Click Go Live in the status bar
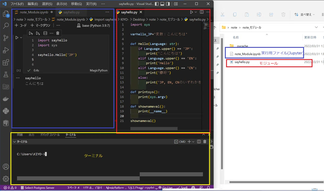 point(165,188)
